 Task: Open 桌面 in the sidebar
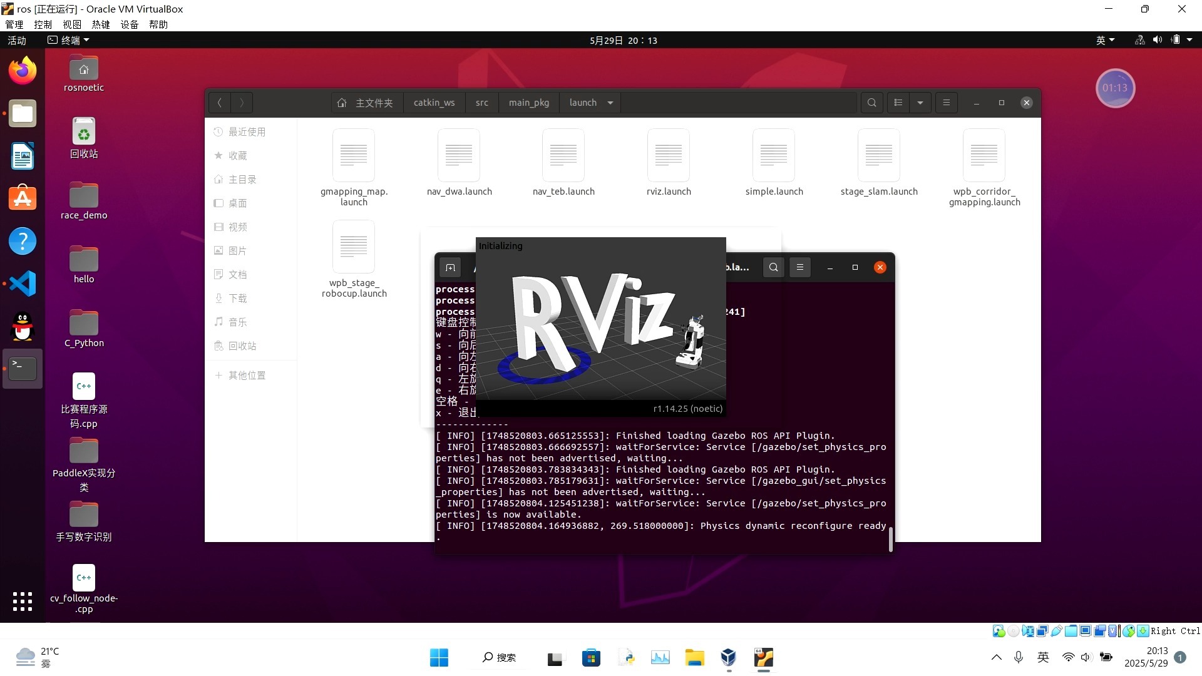250,203
